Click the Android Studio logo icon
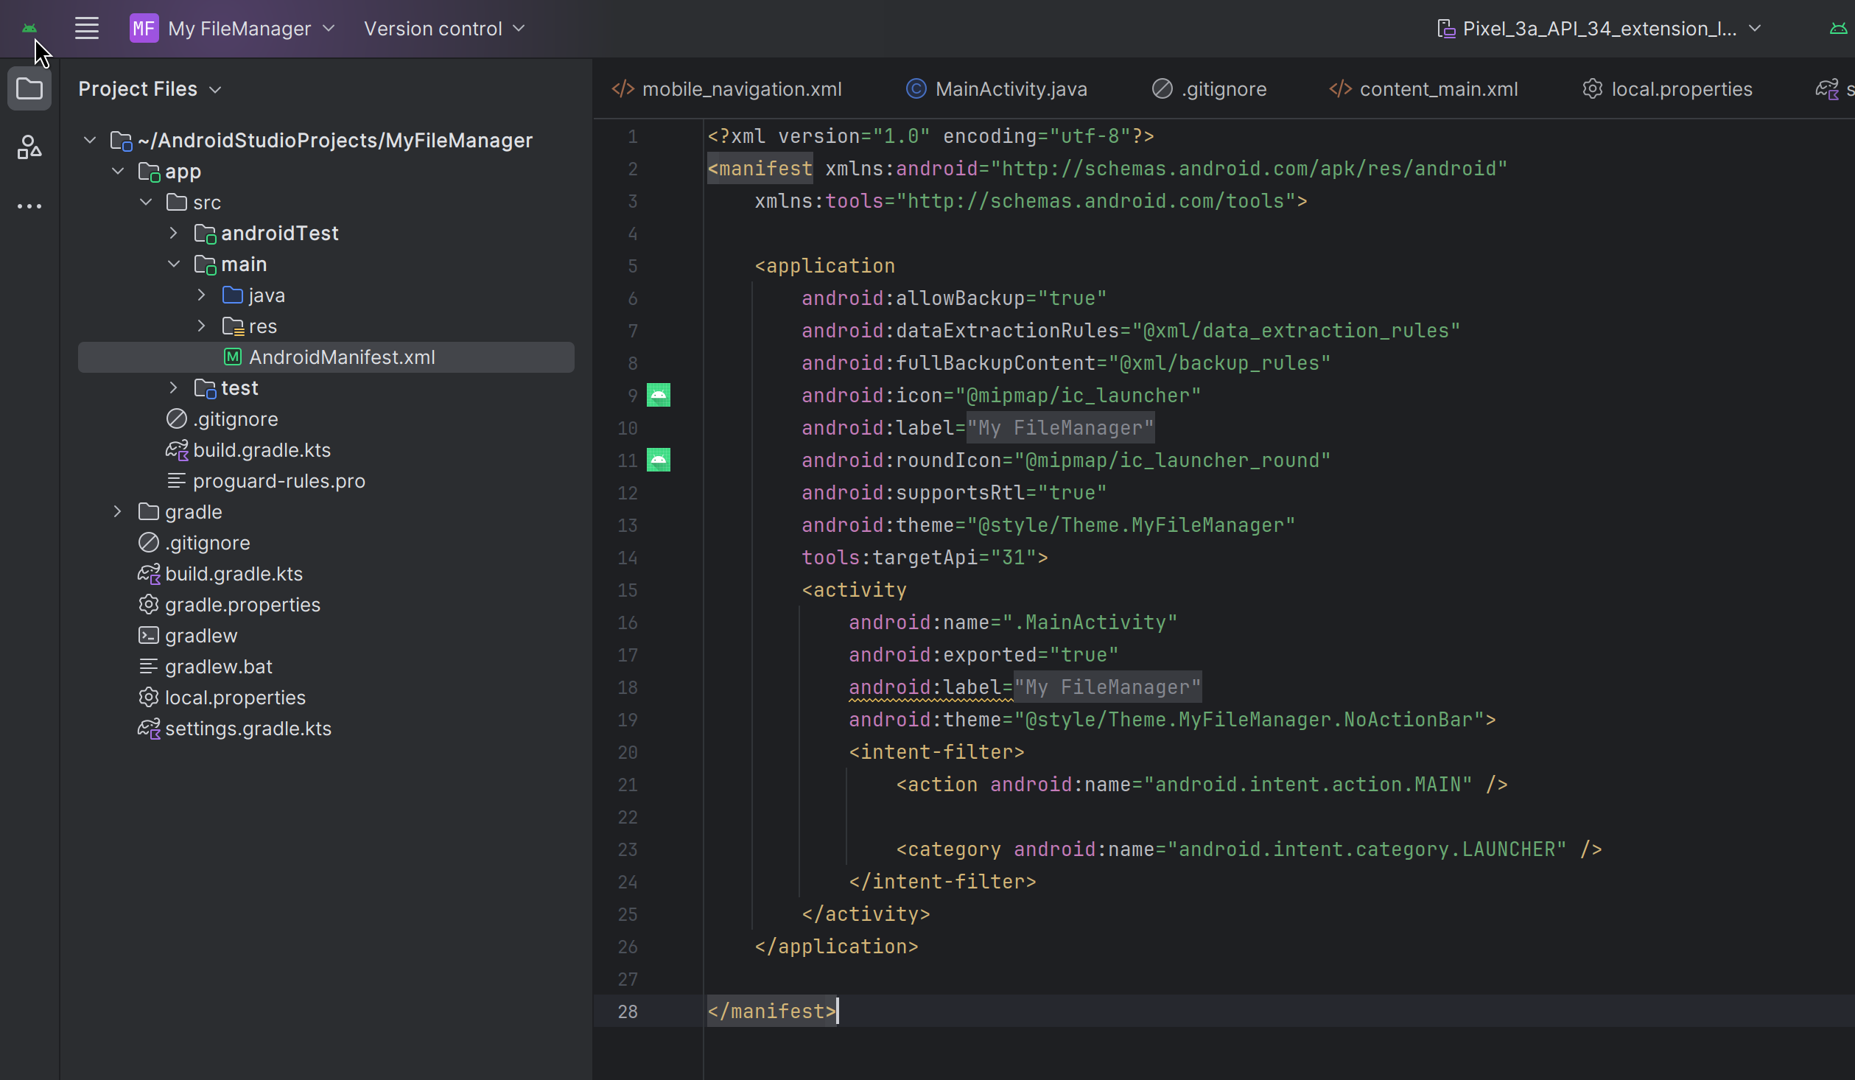This screenshot has width=1855, height=1080. point(29,28)
